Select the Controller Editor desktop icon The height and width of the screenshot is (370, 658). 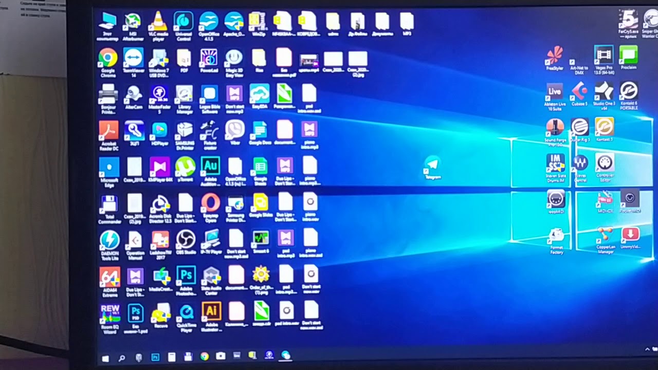pos(605,168)
